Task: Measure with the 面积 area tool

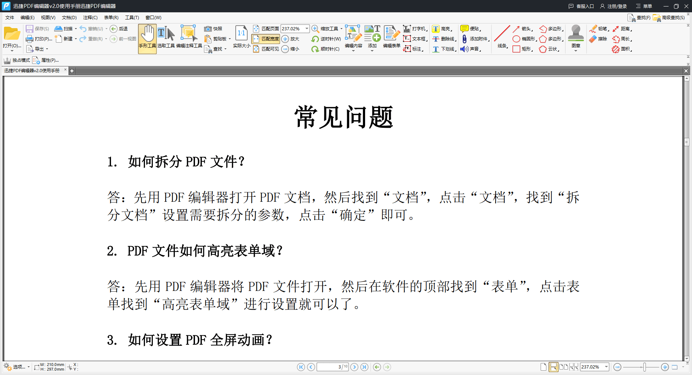Action: coord(622,49)
